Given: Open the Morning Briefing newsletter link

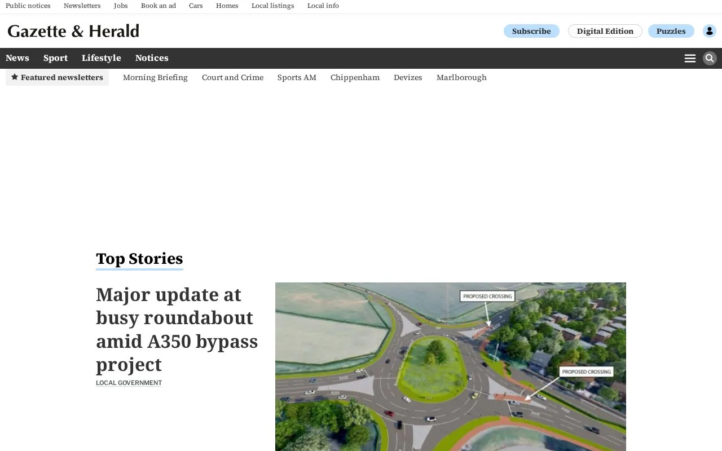Looking at the screenshot, I should [x=155, y=77].
